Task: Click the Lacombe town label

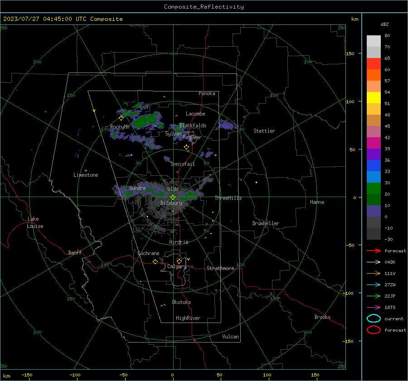Action: tap(195, 114)
